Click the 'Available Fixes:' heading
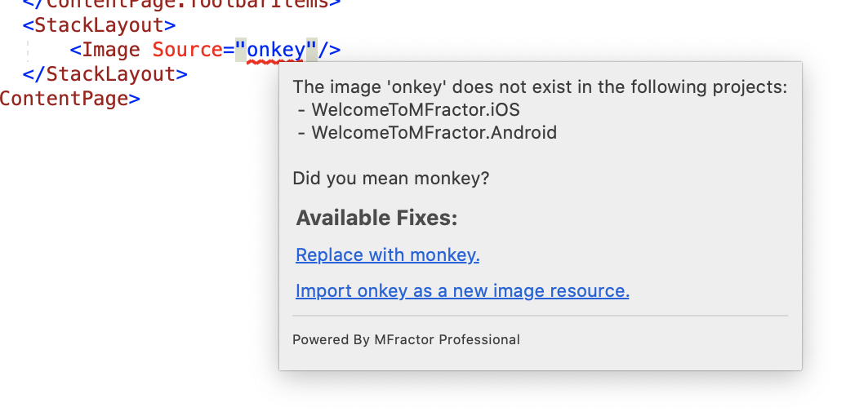846x416 pixels. [376, 219]
